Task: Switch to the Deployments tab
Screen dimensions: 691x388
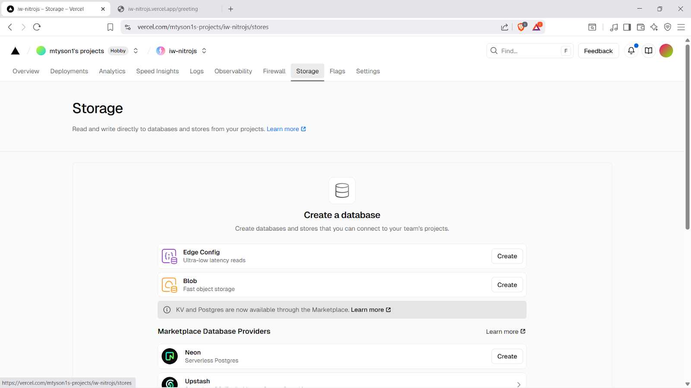Action: click(x=69, y=71)
